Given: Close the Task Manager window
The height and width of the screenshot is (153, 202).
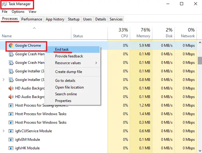Looking at the screenshot, I should click(x=196, y=4).
